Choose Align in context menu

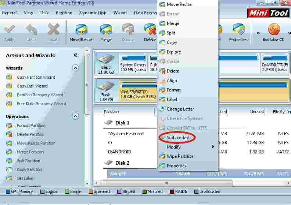point(188,81)
